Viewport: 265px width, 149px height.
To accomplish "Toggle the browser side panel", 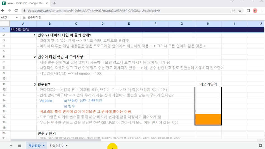I will coord(248,11).
